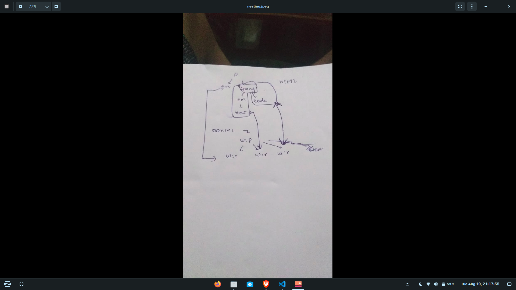Open the Wi-Fi network indicator
Viewport: 516px width, 290px height.
(x=428, y=284)
